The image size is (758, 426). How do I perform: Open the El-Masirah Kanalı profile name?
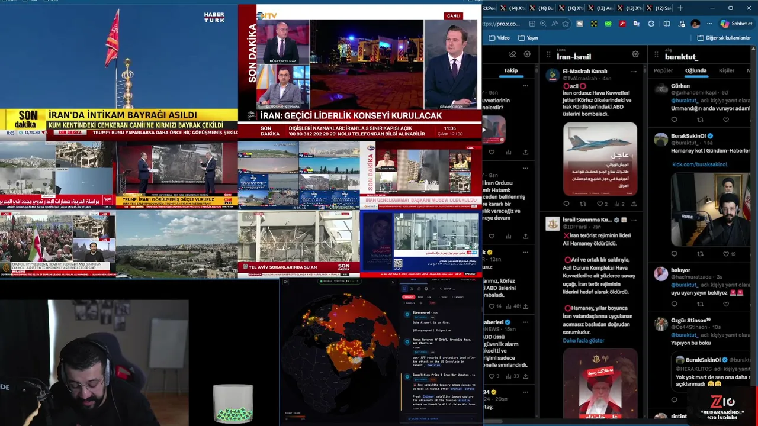tap(585, 71)
